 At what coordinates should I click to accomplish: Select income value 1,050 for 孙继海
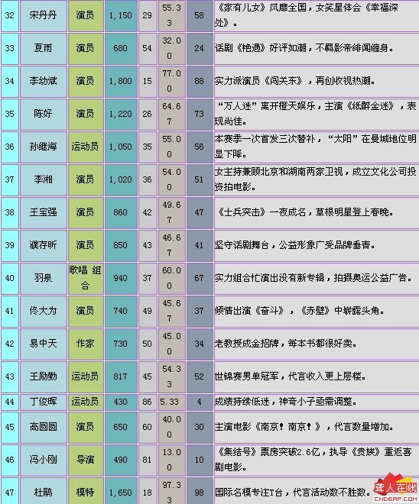120,147
